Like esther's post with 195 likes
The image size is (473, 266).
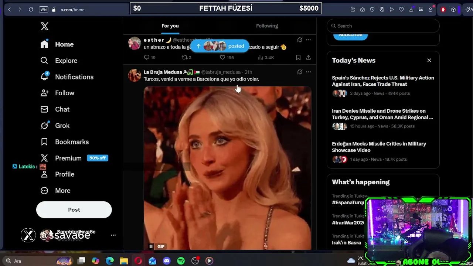coord(227,57)
